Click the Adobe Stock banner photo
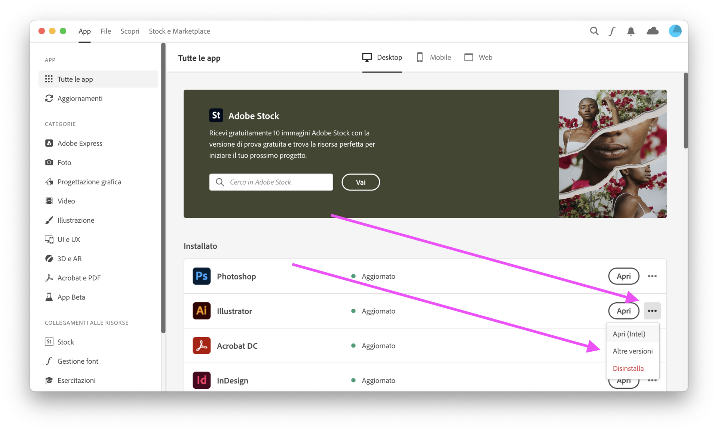718x431 pixels. point(613,154)
